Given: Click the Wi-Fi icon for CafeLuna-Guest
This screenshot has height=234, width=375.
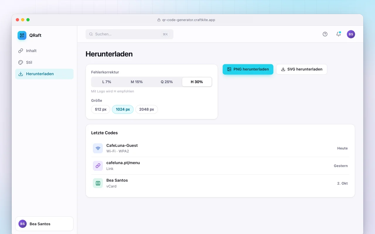Looking at the screenshot, I should [98, 148].
